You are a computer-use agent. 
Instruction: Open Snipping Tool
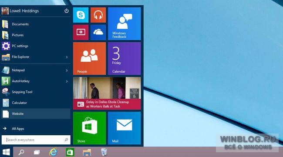click(x=36, y=92)
